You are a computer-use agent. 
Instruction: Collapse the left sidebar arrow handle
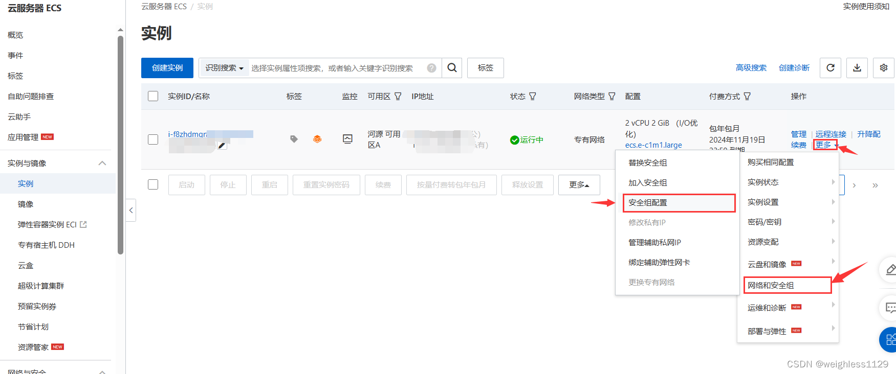(x=131, y=210)
